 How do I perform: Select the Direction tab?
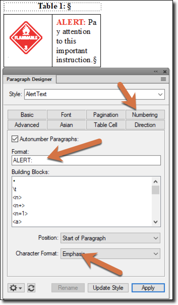tap(145, 125)
